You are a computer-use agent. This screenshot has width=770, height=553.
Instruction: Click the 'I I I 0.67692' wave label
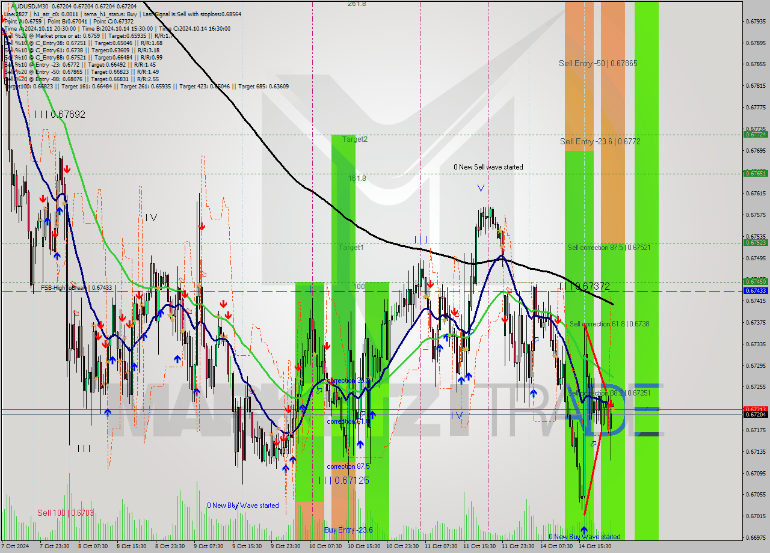point(60,114)
